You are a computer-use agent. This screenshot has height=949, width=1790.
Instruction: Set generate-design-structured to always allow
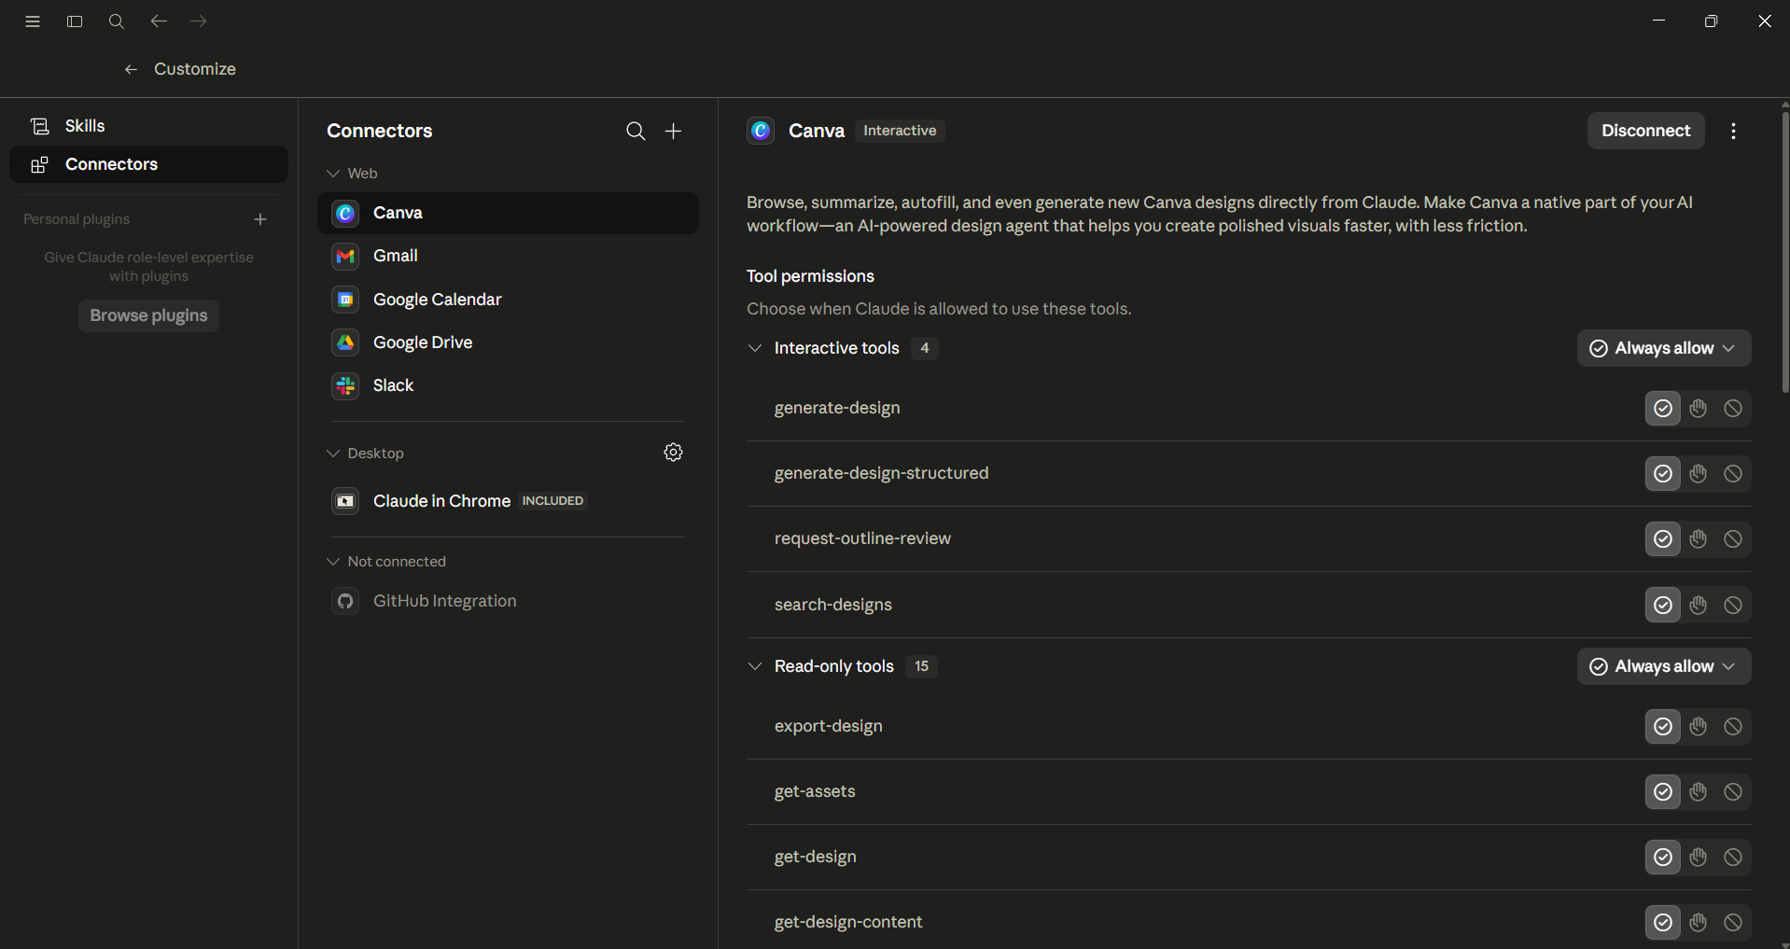pos(1663,474)
